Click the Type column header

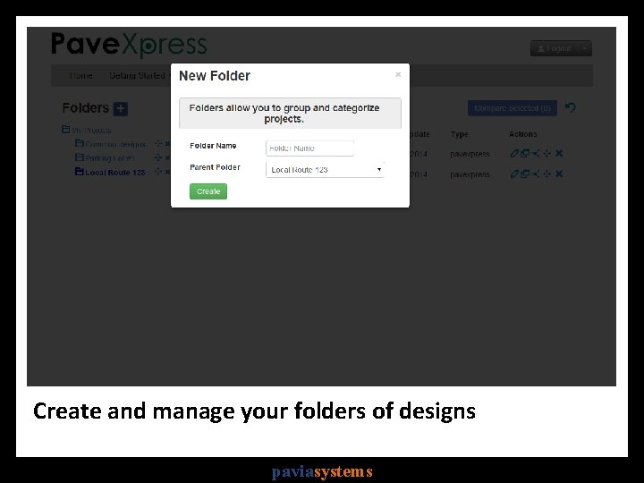coord(459,134)
